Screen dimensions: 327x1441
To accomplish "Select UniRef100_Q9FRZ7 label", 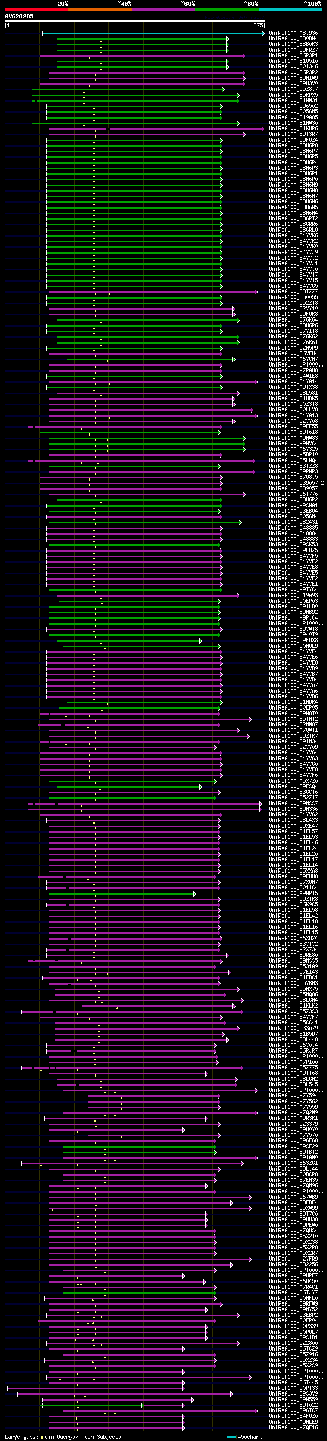I will (293, 50).
